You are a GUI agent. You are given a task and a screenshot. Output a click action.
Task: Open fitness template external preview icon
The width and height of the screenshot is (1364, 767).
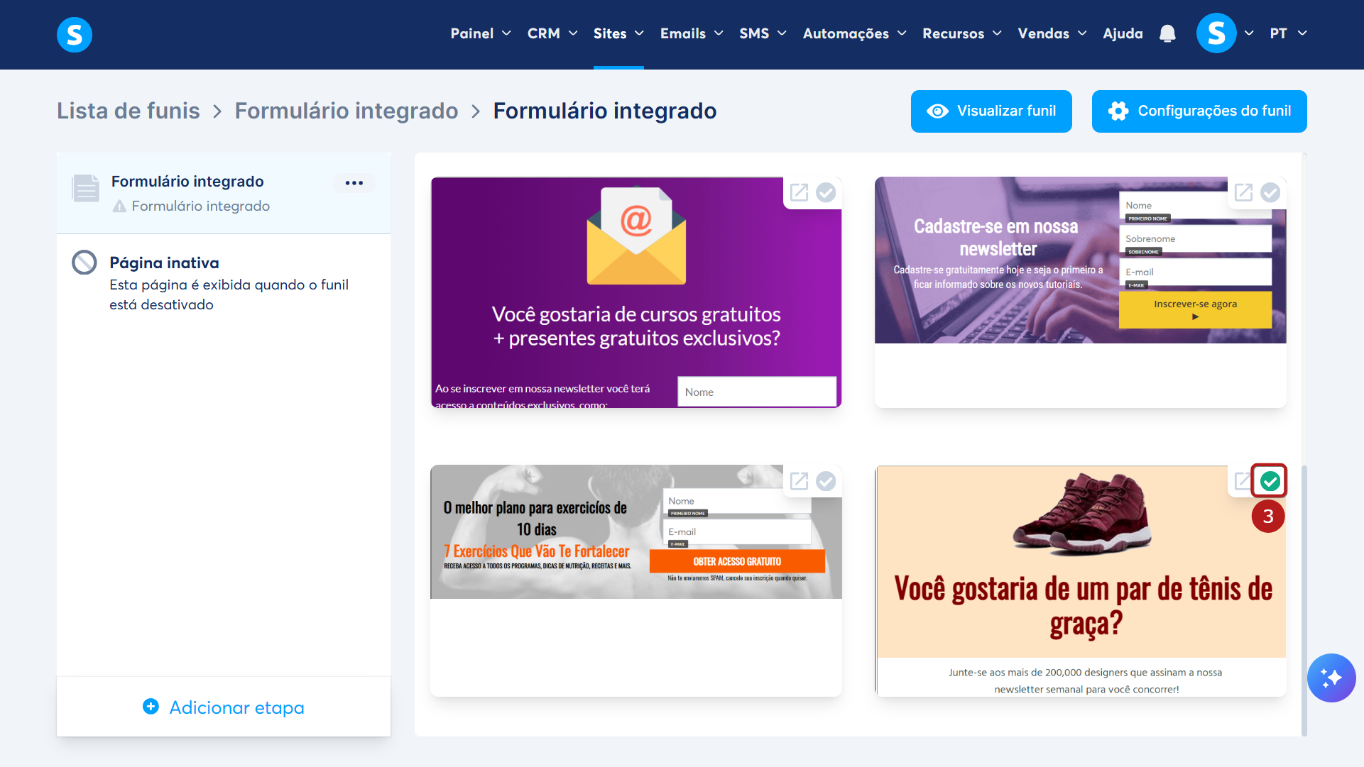tap(800, 481)
